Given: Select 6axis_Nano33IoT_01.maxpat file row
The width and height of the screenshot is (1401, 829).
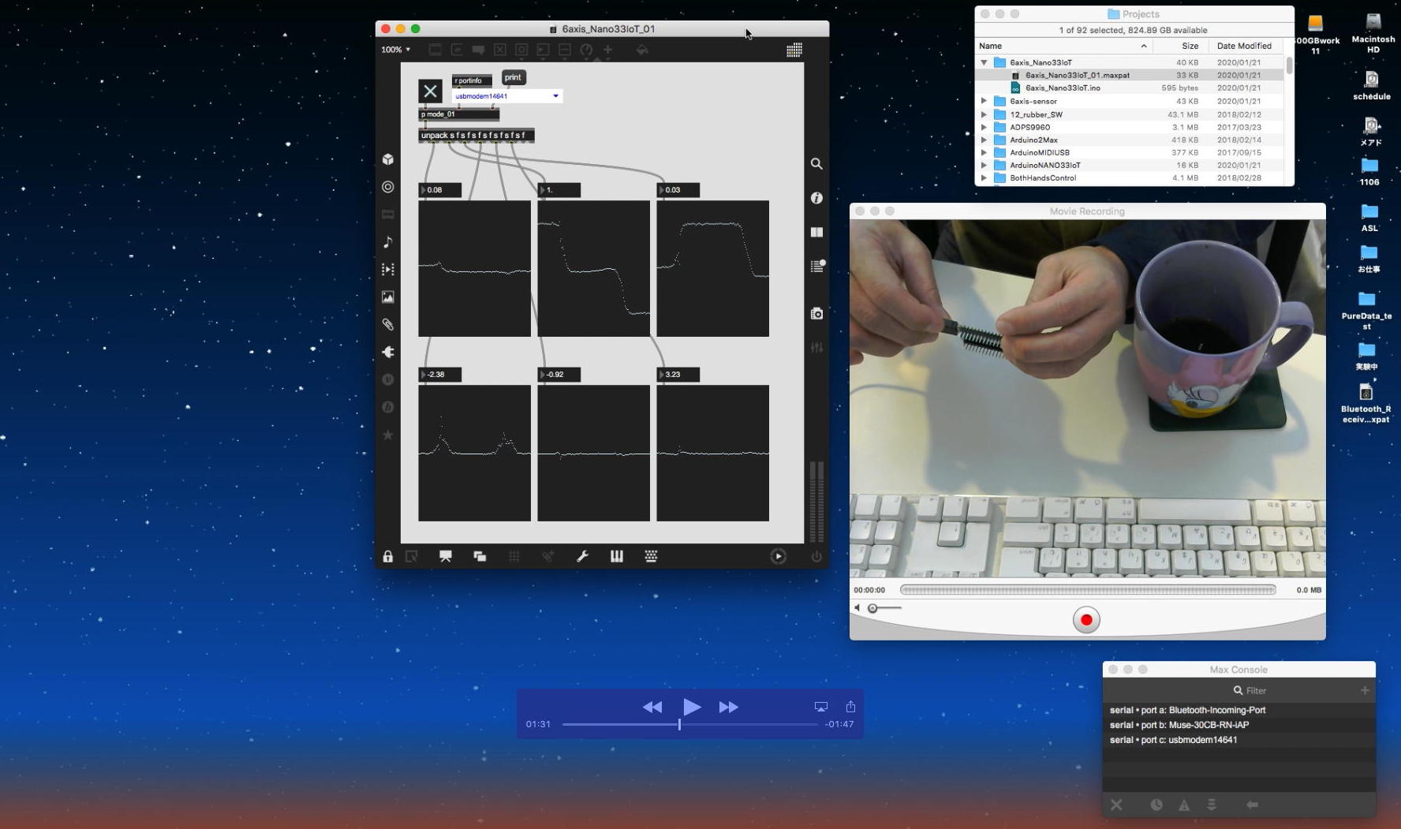Looking at the screenshot, I should [1130, 75].
